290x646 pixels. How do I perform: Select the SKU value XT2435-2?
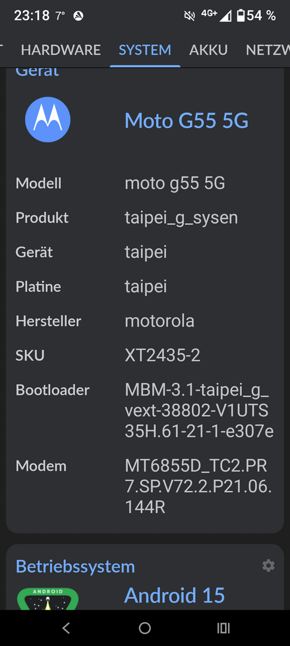(163, 355)
